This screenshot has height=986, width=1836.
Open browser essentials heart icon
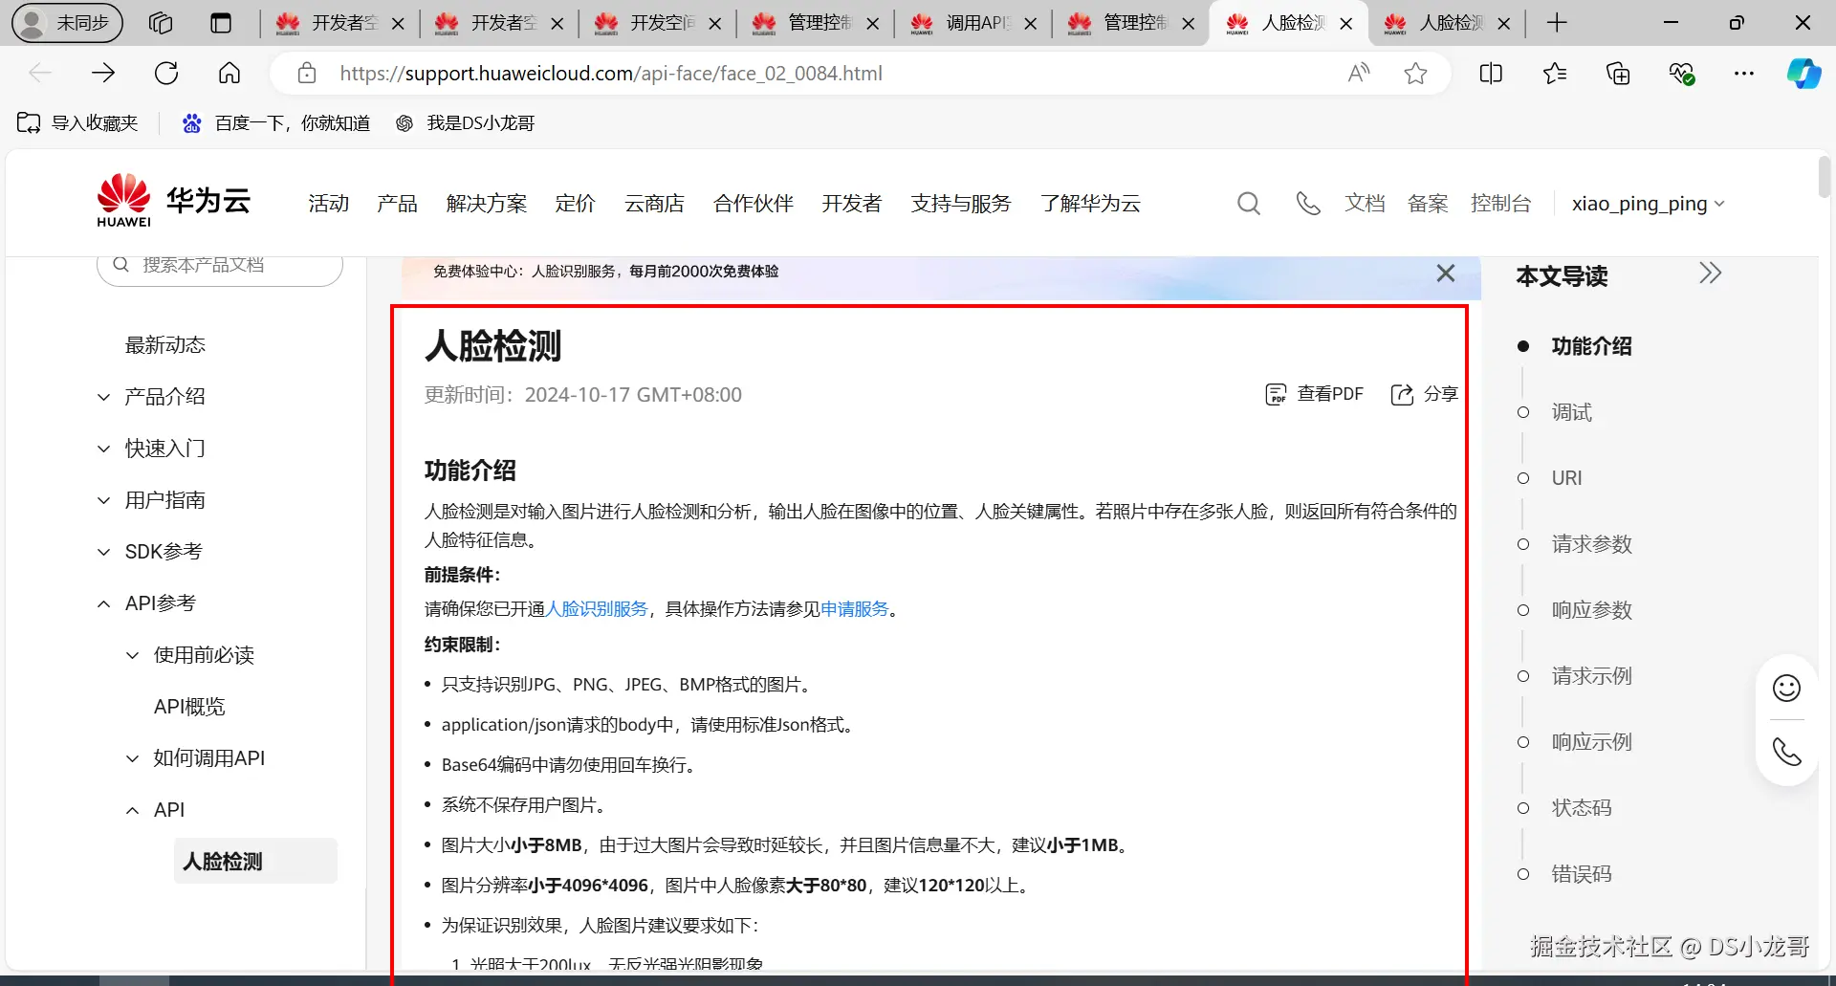1681,74
